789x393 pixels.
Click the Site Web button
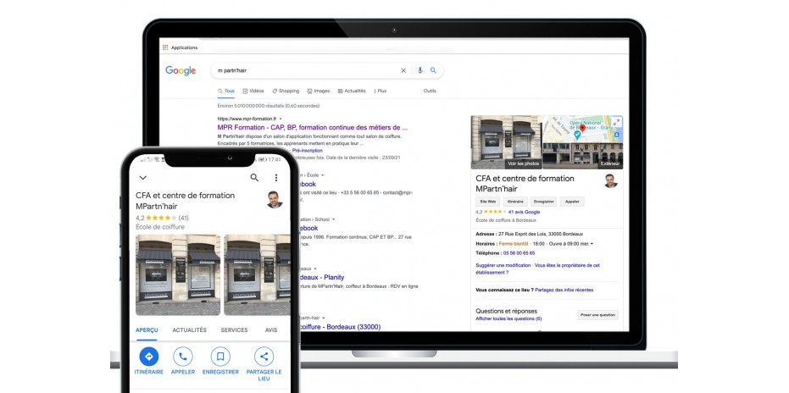(x=486, y=202)
